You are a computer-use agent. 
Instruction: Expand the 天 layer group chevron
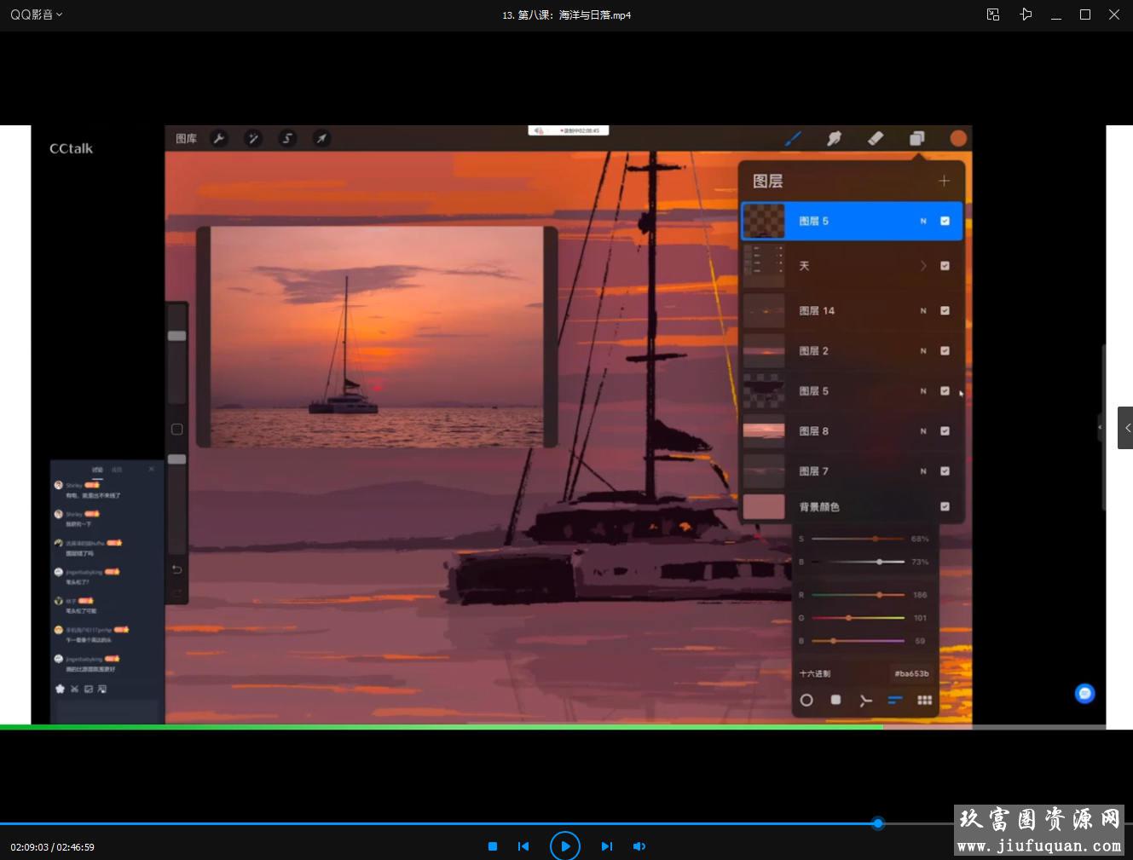click(923, 266)
